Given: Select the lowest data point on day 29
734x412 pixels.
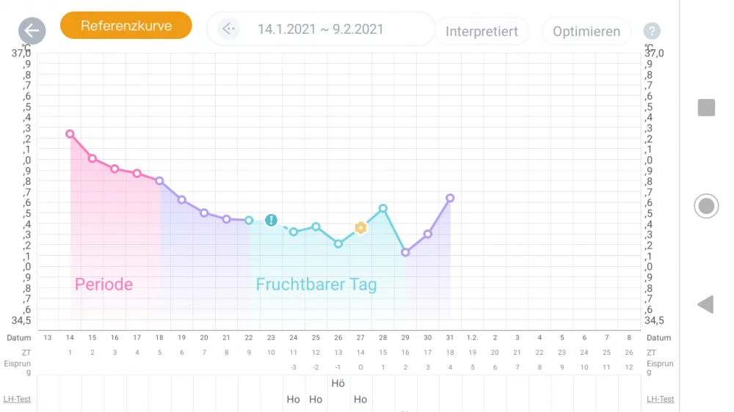Looking at the screenshot, I should click(405, 252).
